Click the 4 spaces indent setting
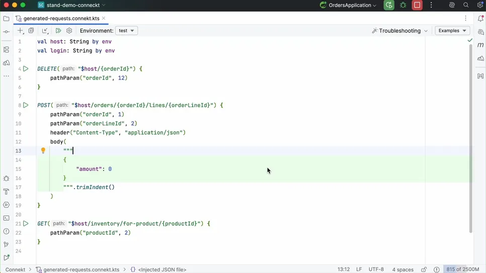This screenshot has height=273, width=486. pos(402,269)
